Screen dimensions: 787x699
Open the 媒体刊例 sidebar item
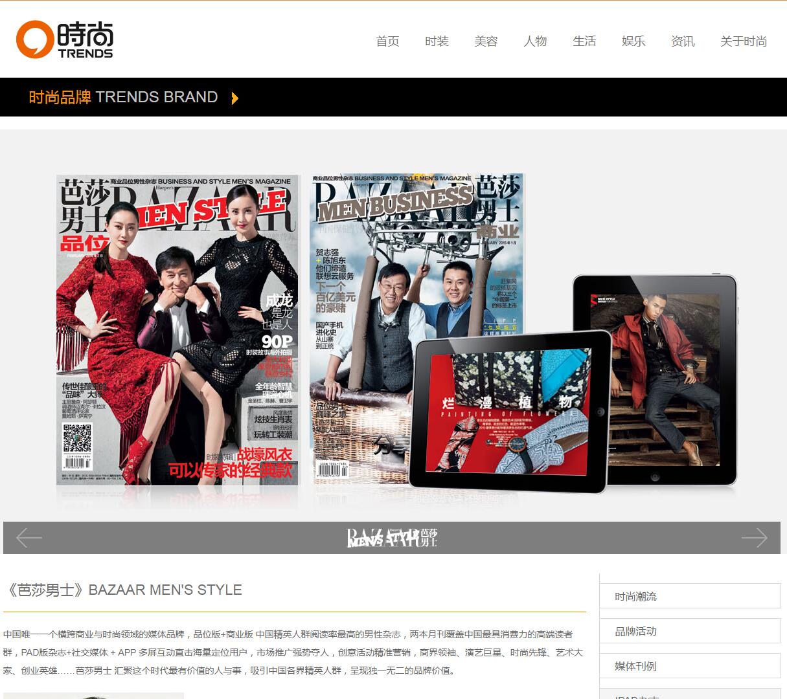690,666
